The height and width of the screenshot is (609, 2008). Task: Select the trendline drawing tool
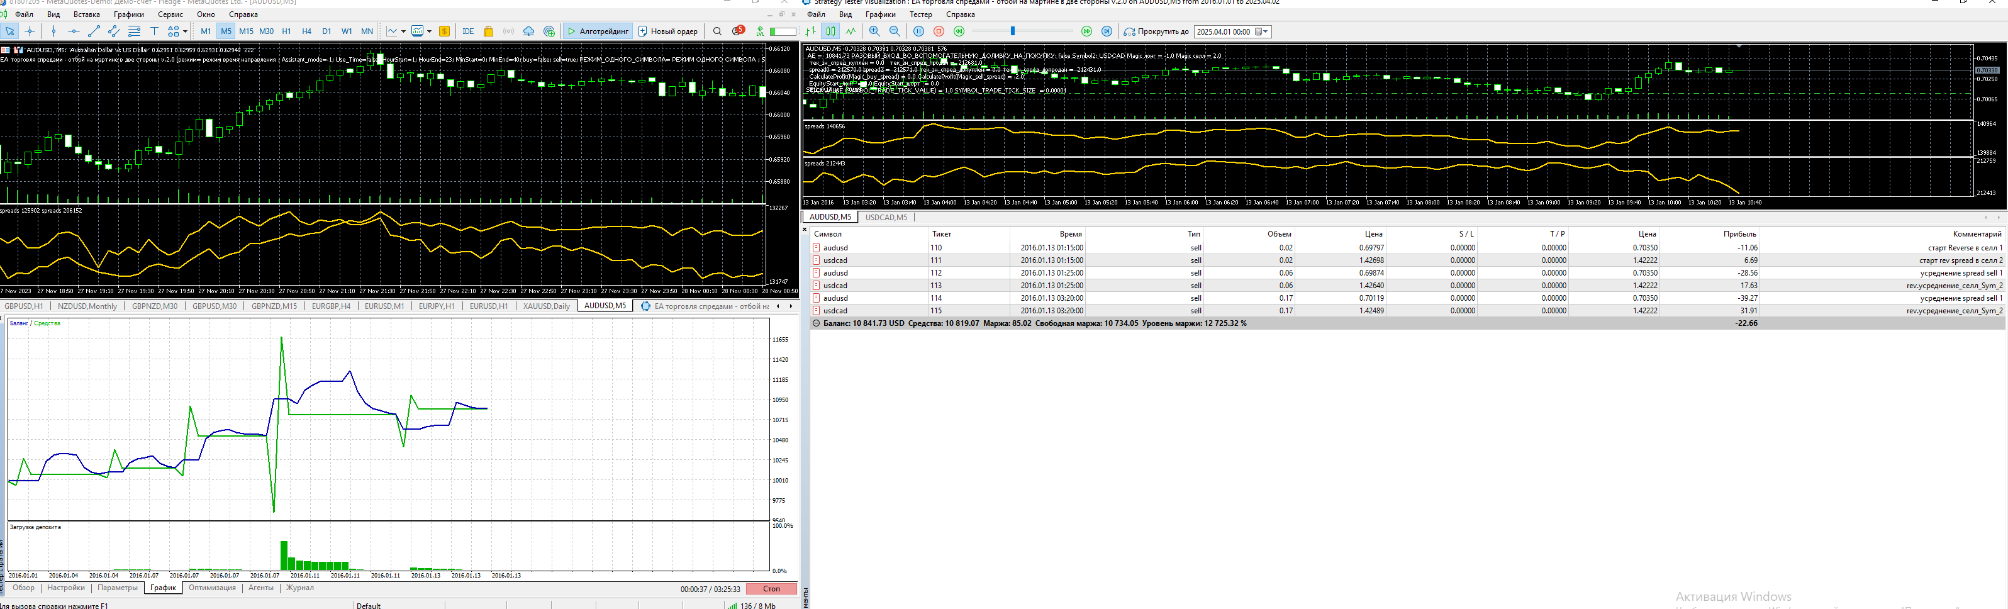94,31
